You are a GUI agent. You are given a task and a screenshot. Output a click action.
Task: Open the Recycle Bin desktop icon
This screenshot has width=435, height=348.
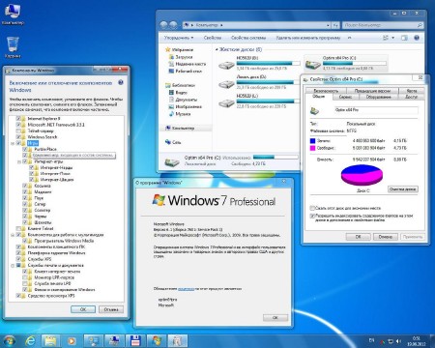tap(13, 47)
